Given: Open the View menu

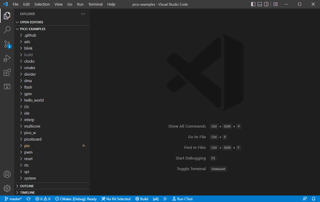Looking at the screenshot, I should (59, 4).
